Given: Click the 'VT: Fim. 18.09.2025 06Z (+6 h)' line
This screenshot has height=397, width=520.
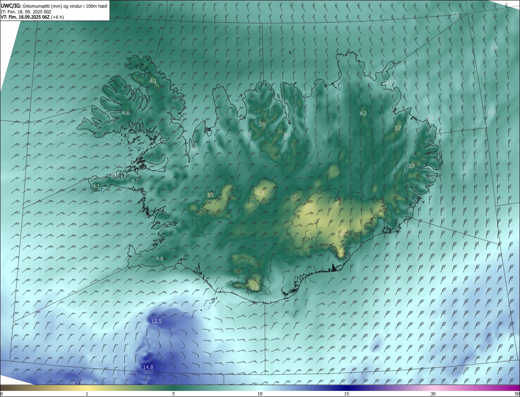Looking at the screenshot, I should 32,17.
